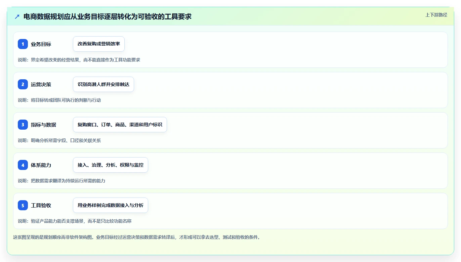The height and width of the screenshot is (262, 461).
Task: Click the description 验证产品能力能否支撑场景
Action: point(57,221)
